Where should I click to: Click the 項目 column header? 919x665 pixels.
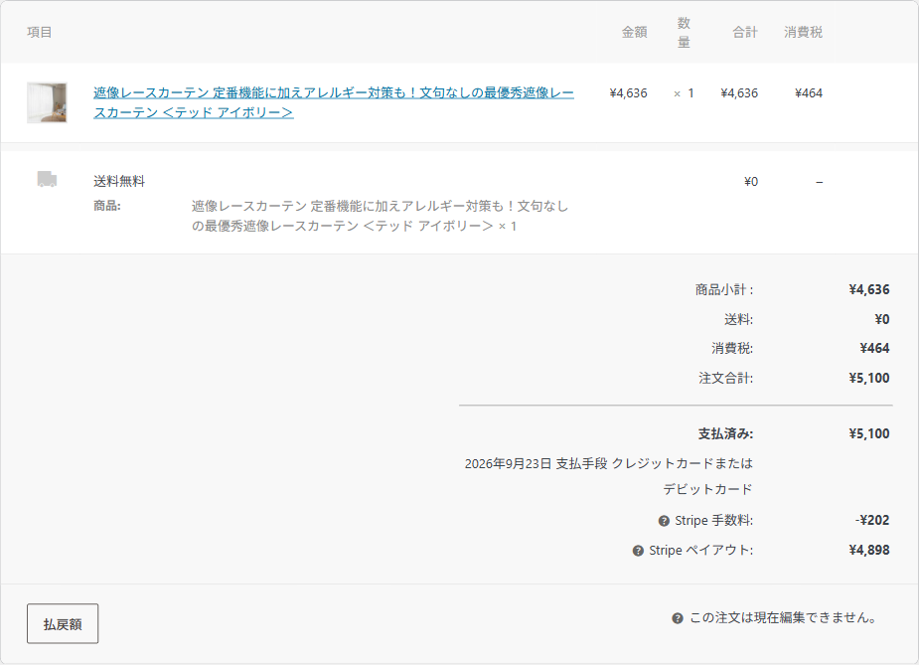coord(40,32)
